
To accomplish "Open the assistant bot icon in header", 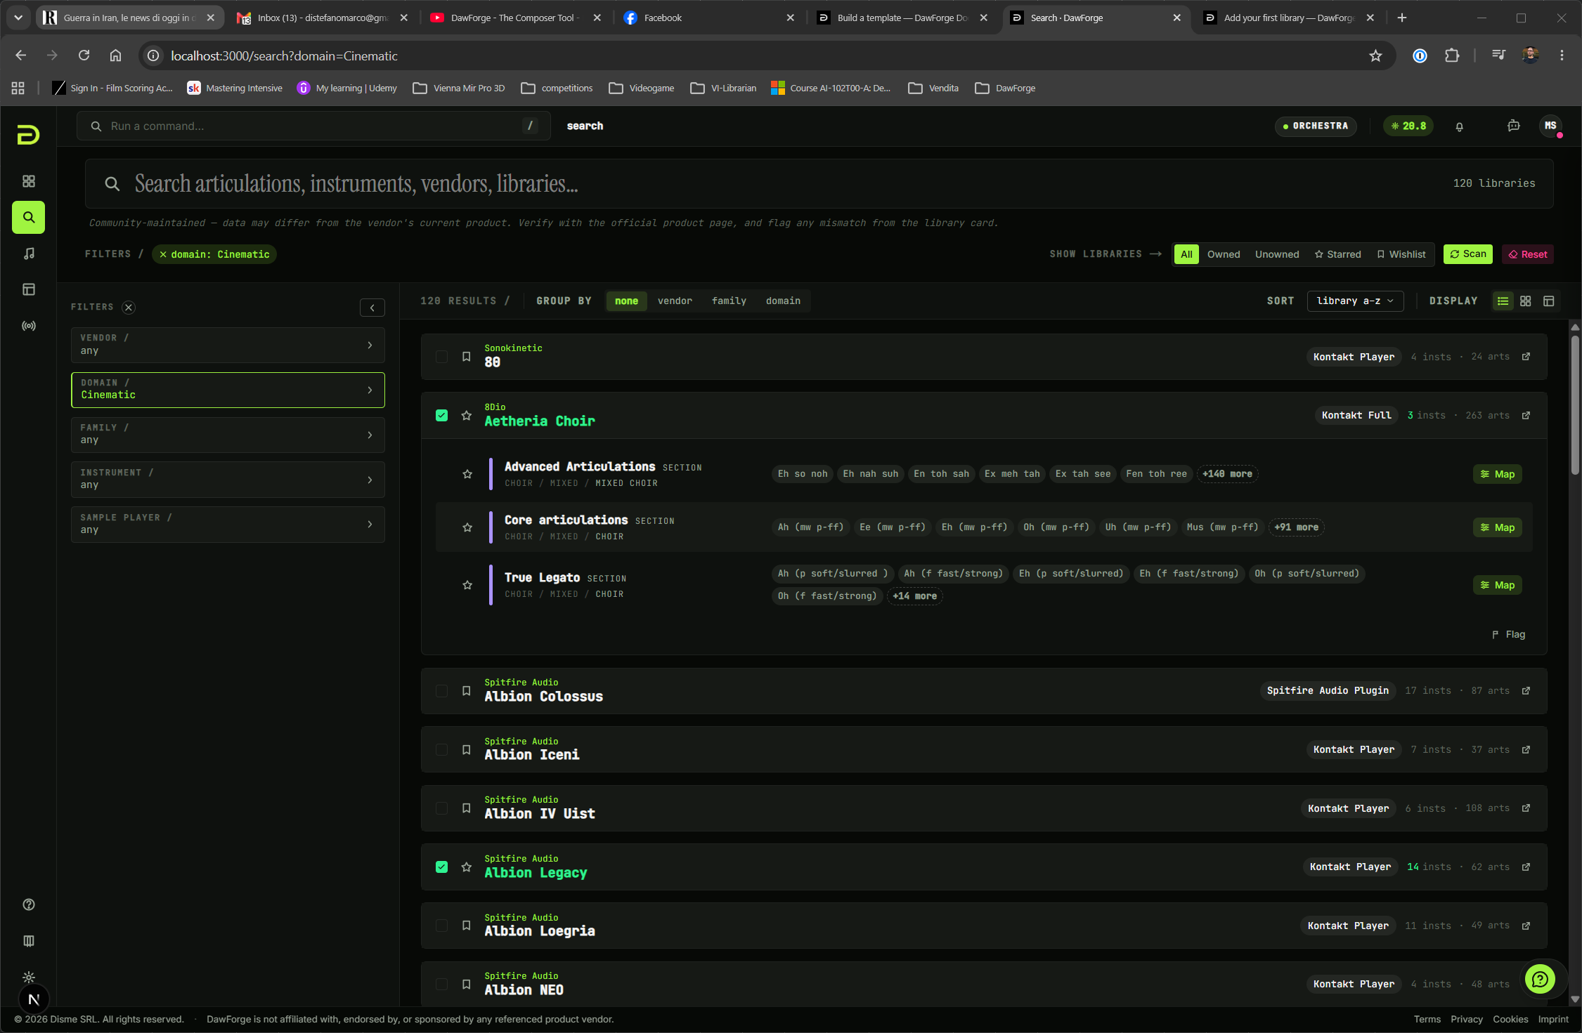I will pos(1514,126).
